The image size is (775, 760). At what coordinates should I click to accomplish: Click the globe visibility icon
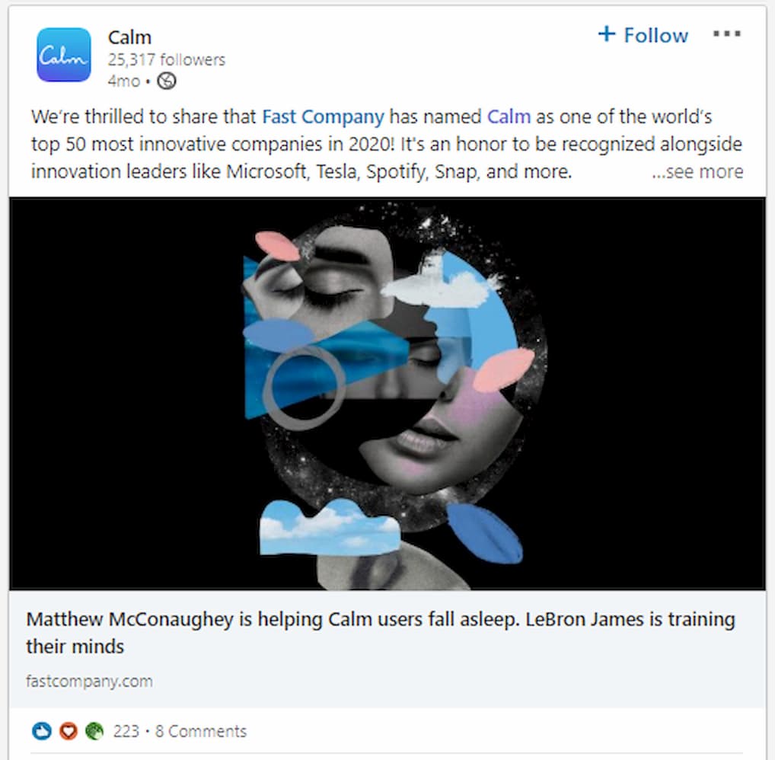tap(167, 81)
